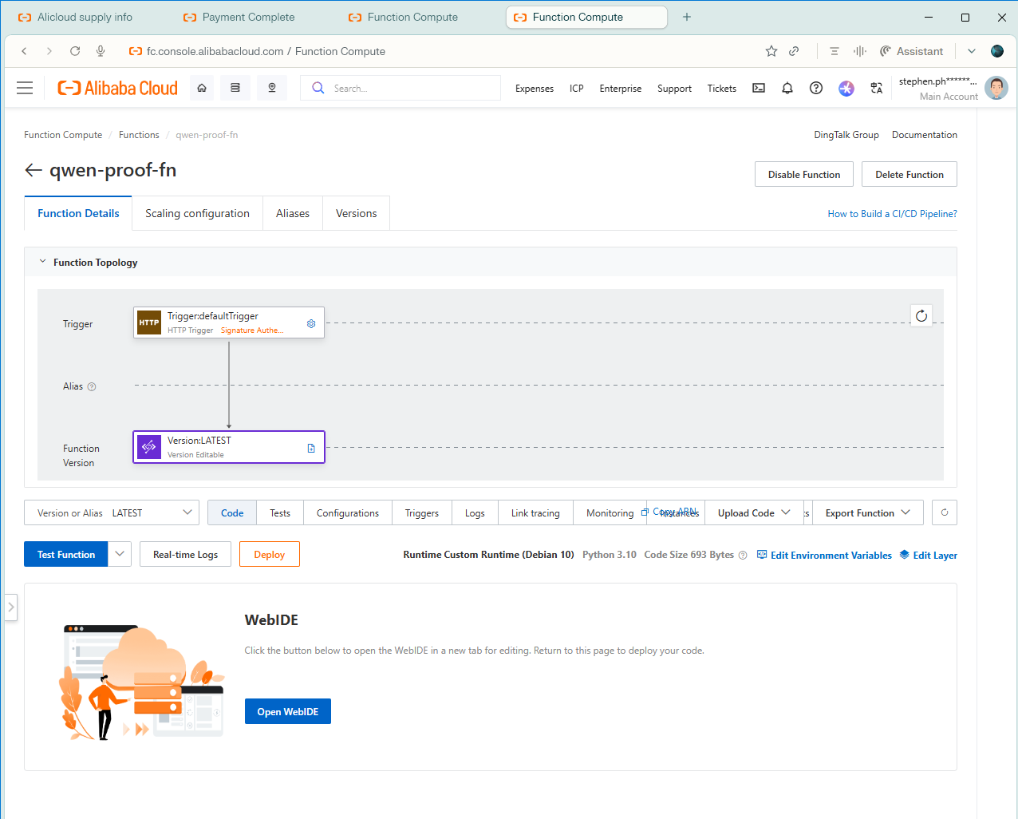Click Open WebIDE button
Viewport: 1018px width, 819px height.
tap(288, 711)
